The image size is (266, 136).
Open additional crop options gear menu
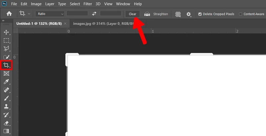click(x=189, y=14)
